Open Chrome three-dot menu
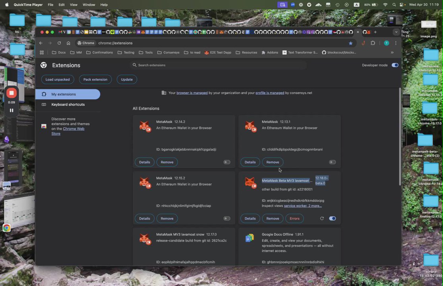The image size is (443, 286). pyautogui.click(x=396, y=43)
